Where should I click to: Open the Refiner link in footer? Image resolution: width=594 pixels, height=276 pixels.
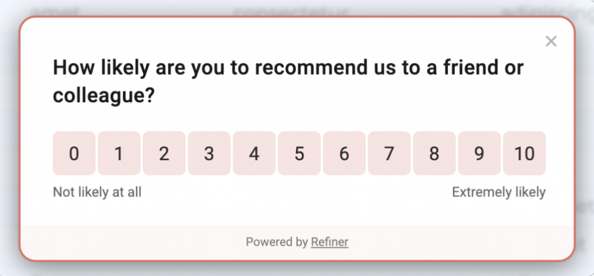pyautogui.click(x=330, y=242)
